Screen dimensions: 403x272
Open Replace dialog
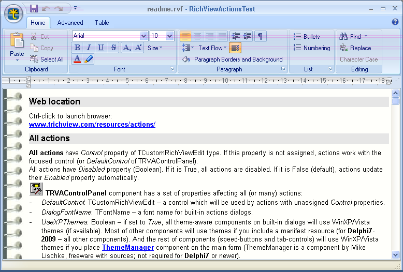(355, 48)
